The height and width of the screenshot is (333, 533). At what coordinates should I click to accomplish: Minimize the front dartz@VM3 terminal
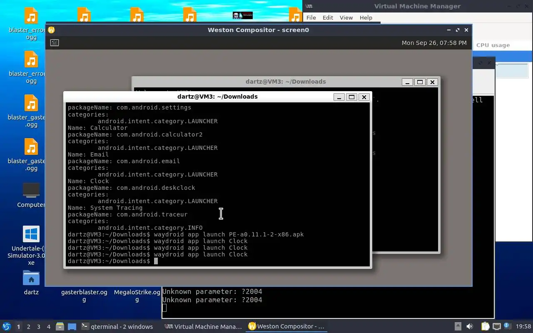[x=339, y=97]
